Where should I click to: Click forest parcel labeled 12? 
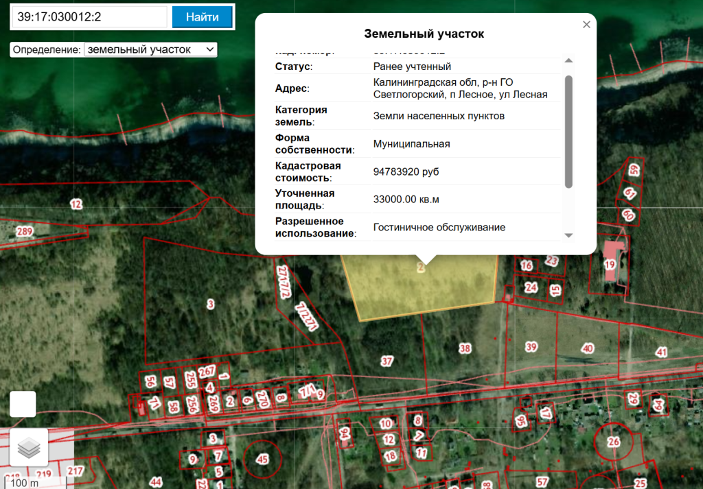pyautogui.click(x=76, y=204)
